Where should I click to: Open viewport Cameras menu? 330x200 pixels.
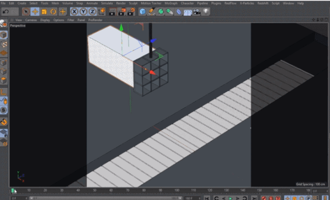31,20
